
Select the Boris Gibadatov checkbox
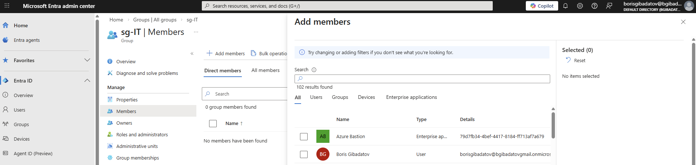coord(304,154)
